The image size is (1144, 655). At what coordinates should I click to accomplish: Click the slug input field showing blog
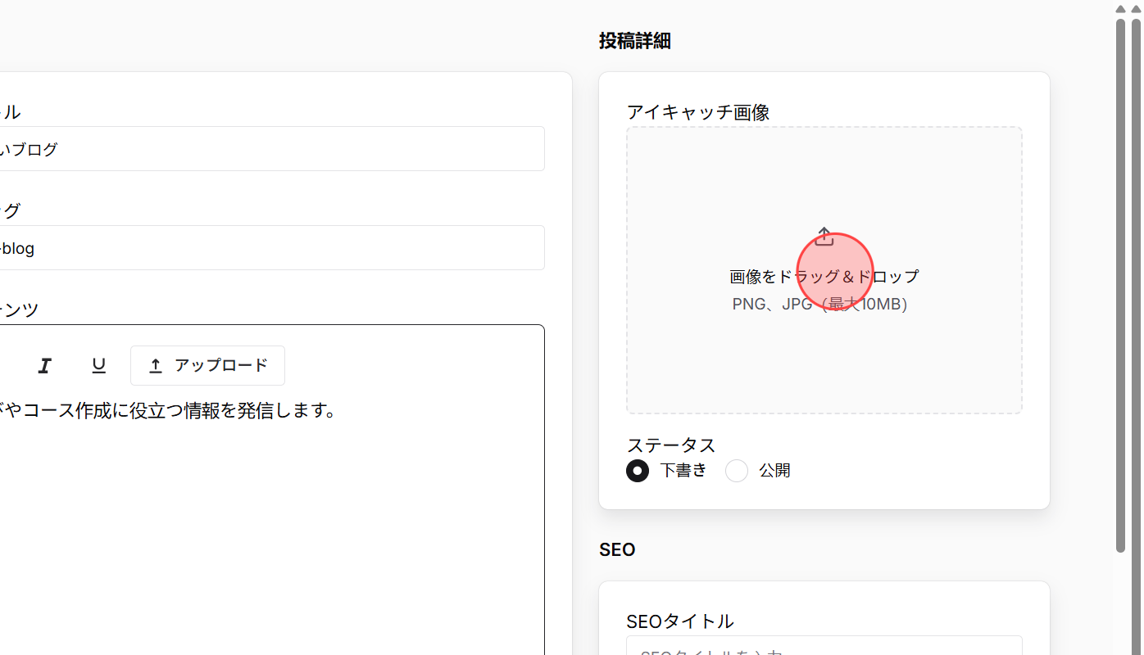click(x=270, y=247)
